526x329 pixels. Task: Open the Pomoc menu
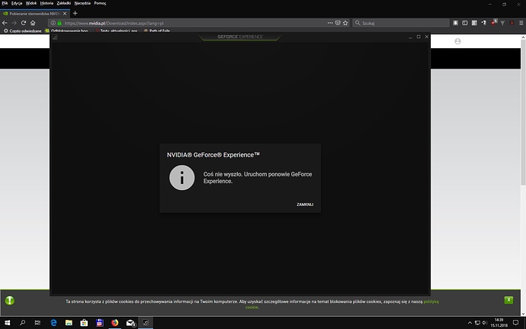click(100, 3)
